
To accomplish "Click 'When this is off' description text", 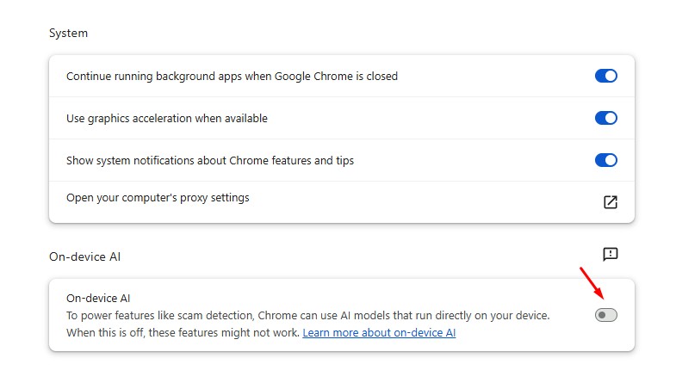I will click(x=183, y=332).
